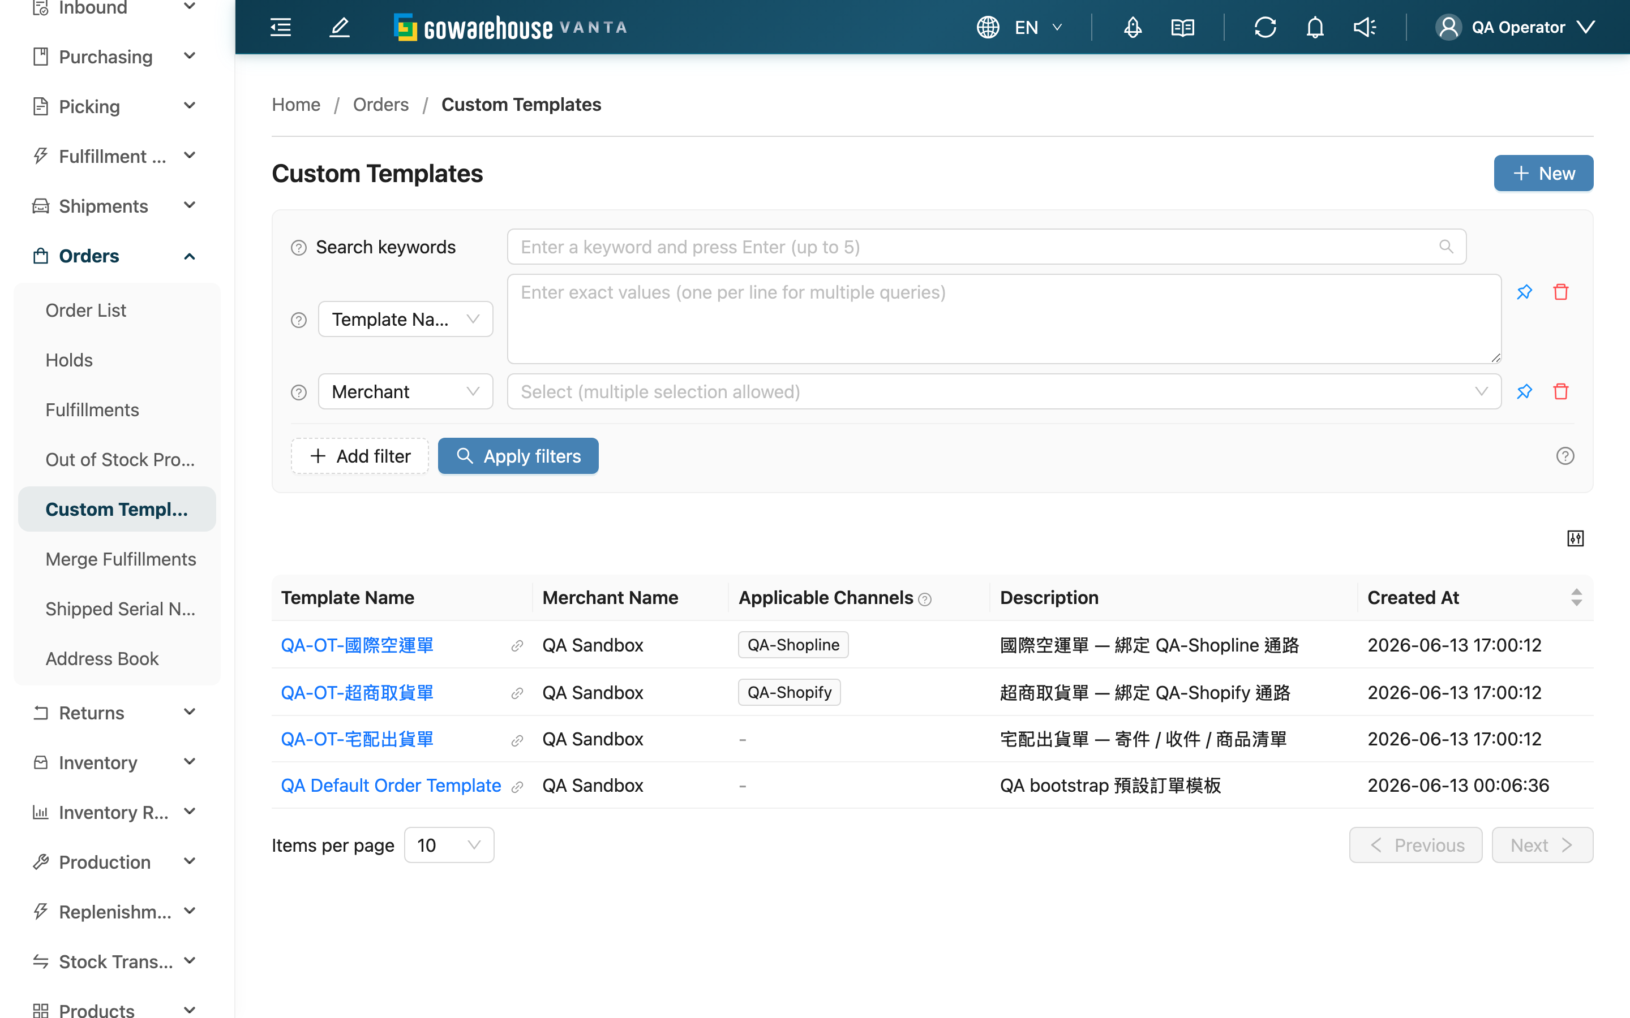Pin the Template Name filter
This screenshot has width=1630, height=1018.
[1524, 292]
